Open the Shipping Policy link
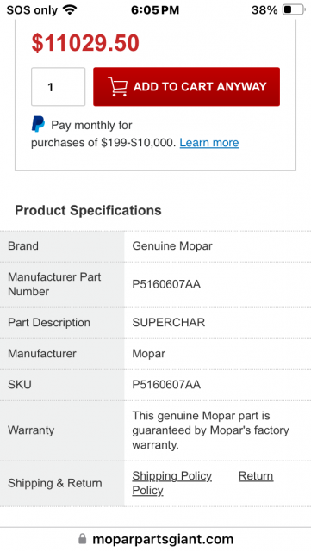 coord(172,476)
